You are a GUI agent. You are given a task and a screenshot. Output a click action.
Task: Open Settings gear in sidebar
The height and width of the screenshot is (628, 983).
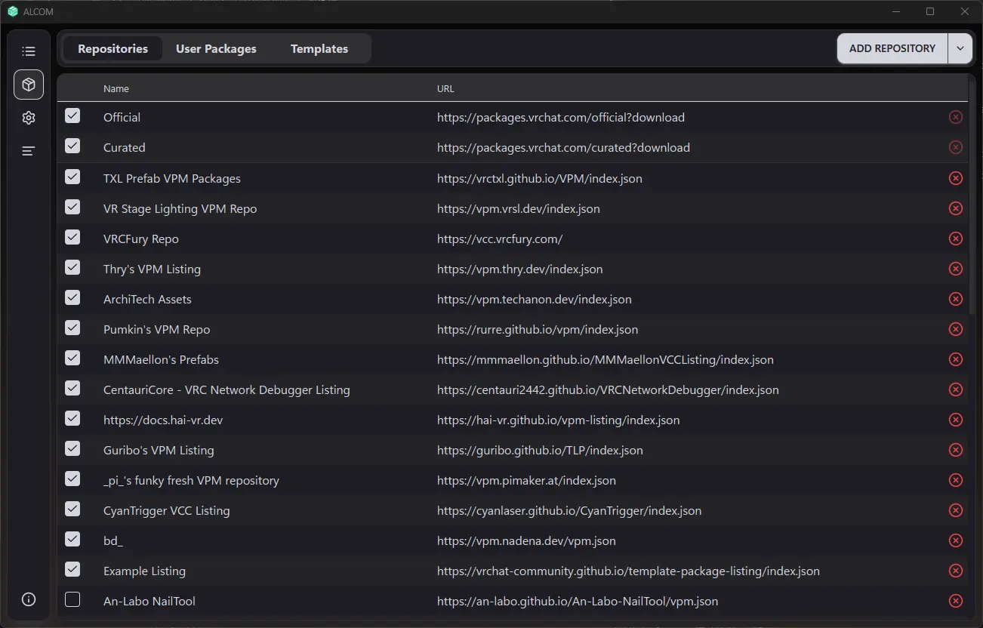point(29,118)
